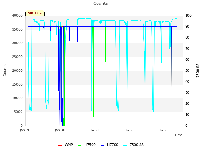Image resolution: width=202 pixels, height=151 pixels.
Task: Click the Feb 3 x-axis tick label
Action: pyautogui.click(x=95, y=130)
